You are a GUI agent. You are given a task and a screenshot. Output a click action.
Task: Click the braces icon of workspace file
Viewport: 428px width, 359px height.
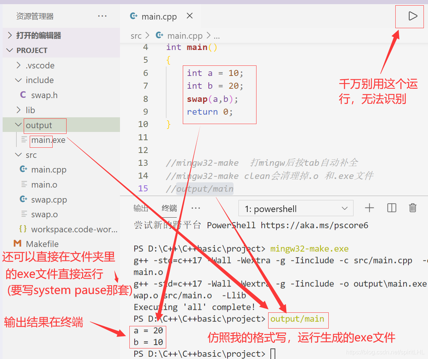[23, 229]
